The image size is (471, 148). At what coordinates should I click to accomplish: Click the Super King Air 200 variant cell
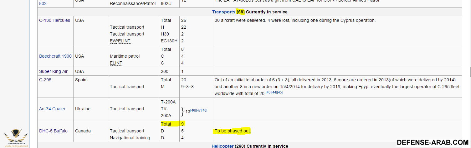tap(165, 71)
